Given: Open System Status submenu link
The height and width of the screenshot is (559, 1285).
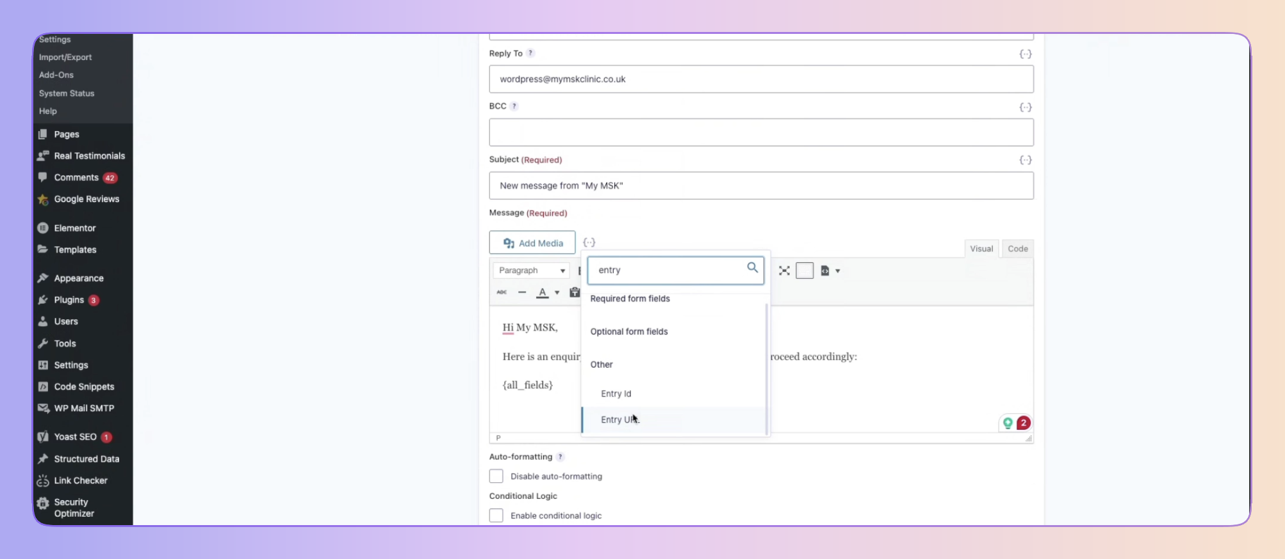Looking at the screenshot, I should click(x=67, y=93).
